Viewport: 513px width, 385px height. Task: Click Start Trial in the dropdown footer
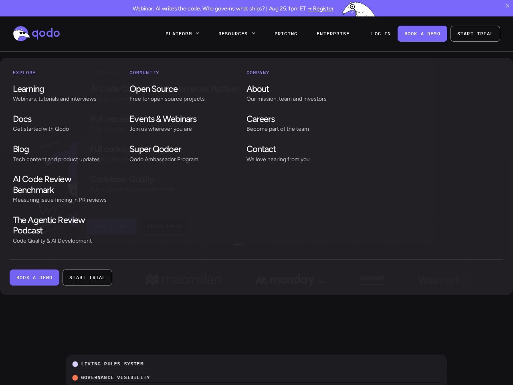87,278
